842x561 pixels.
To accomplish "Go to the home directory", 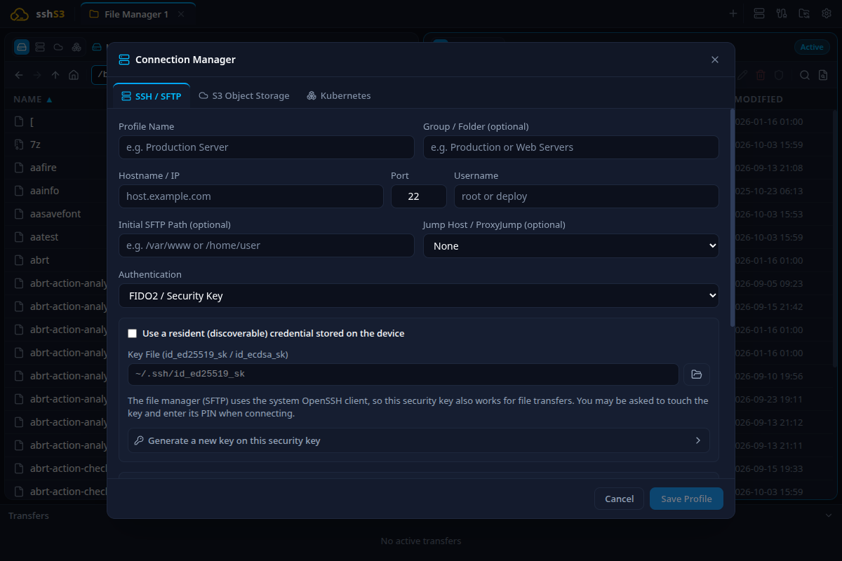I will click(x=74, y=75).
